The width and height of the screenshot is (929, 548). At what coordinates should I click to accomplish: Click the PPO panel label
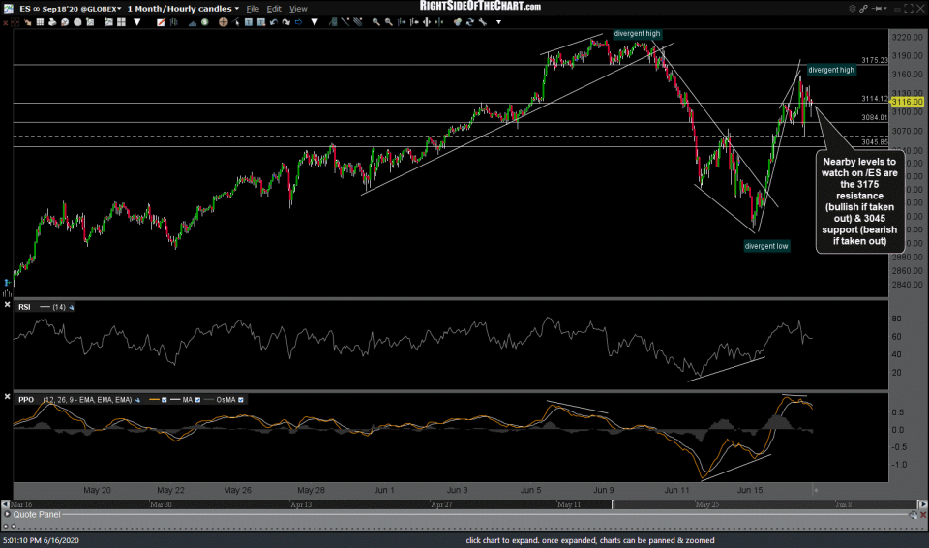[x=26, y=400]
